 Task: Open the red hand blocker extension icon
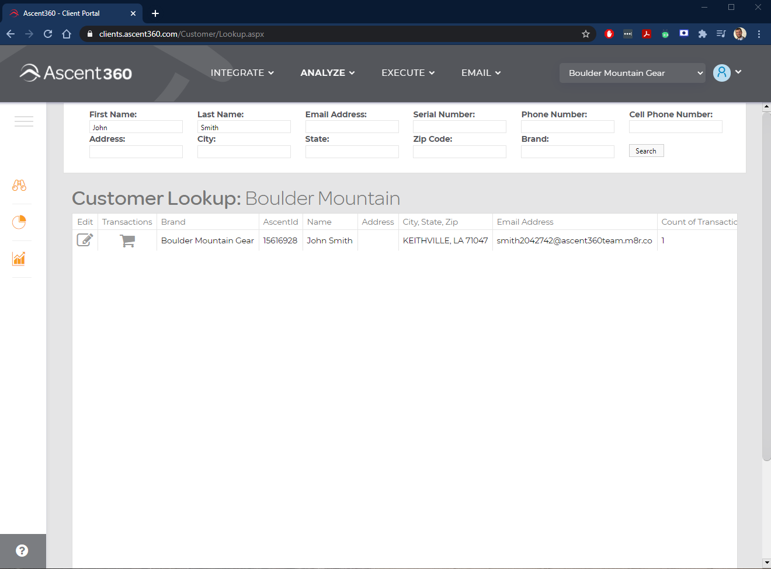[609, 34]
